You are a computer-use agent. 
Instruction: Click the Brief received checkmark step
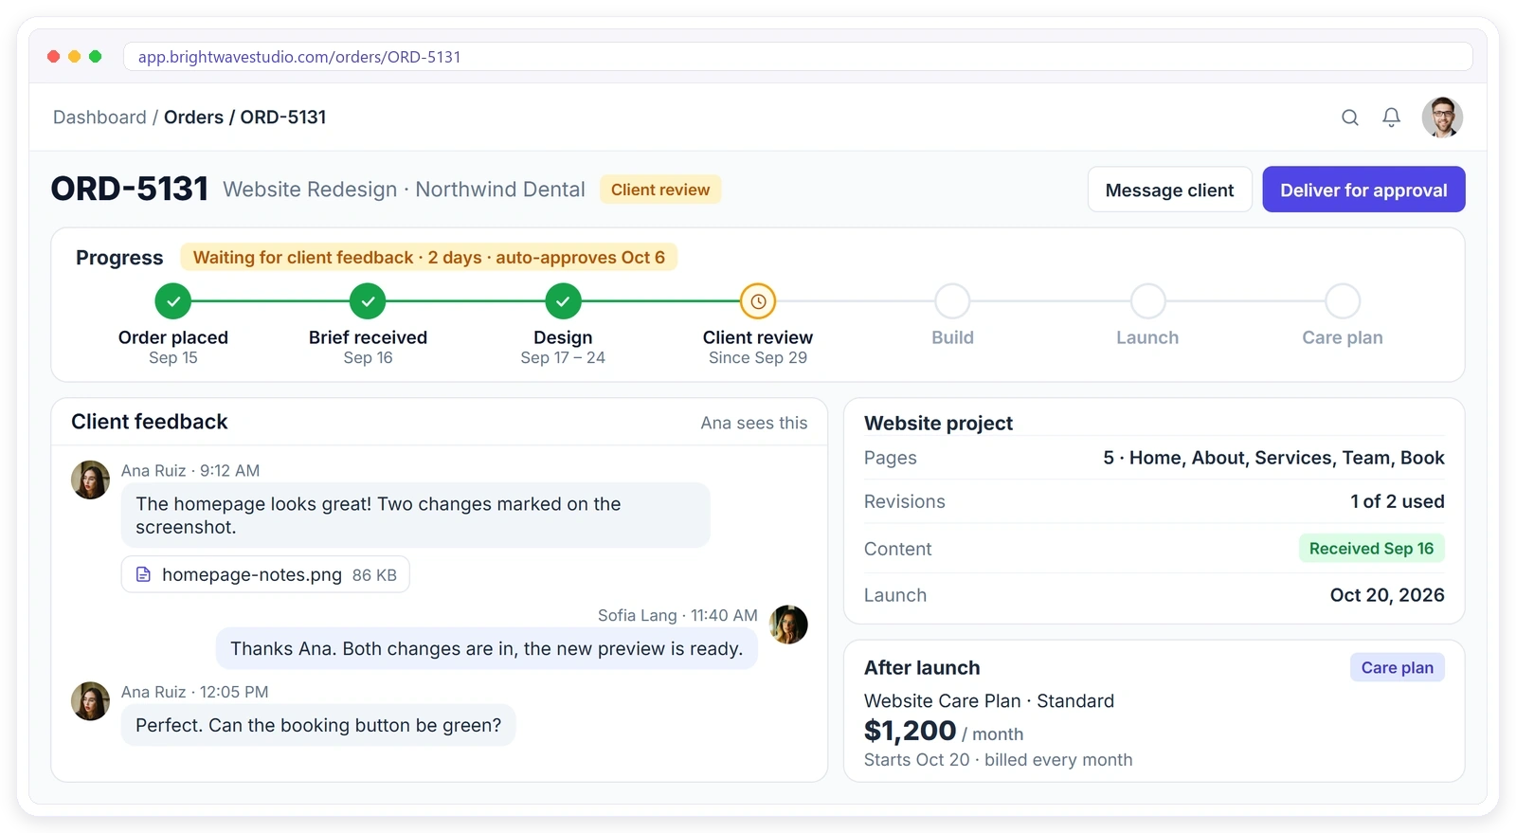(368, 301)
